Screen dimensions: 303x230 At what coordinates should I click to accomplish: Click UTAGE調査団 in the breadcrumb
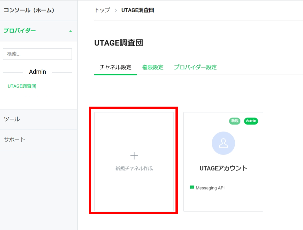[138, 10]
